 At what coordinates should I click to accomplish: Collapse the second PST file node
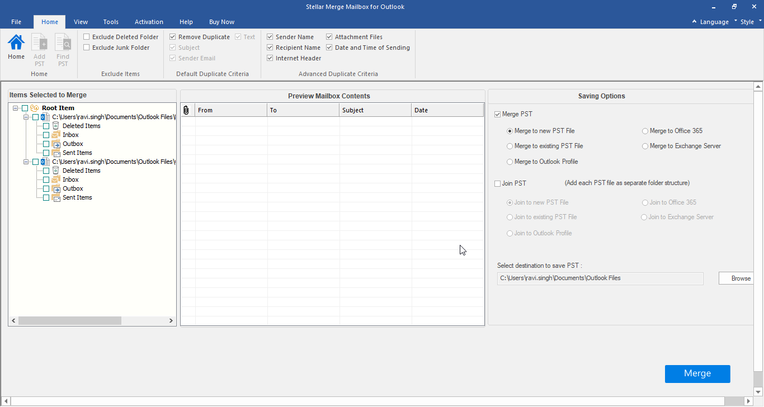click(x=26, y=162)
